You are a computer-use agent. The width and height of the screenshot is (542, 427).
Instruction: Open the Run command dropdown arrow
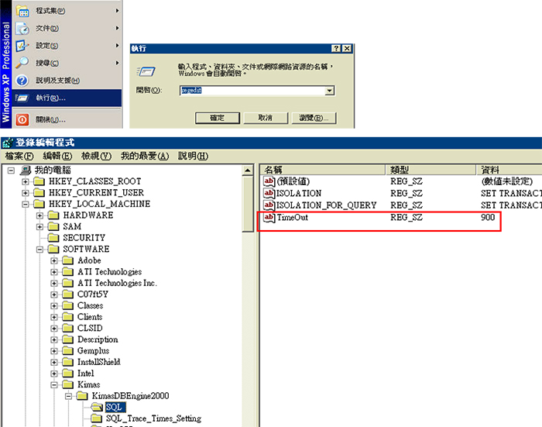pyautogui.click(x=330, y=91)
